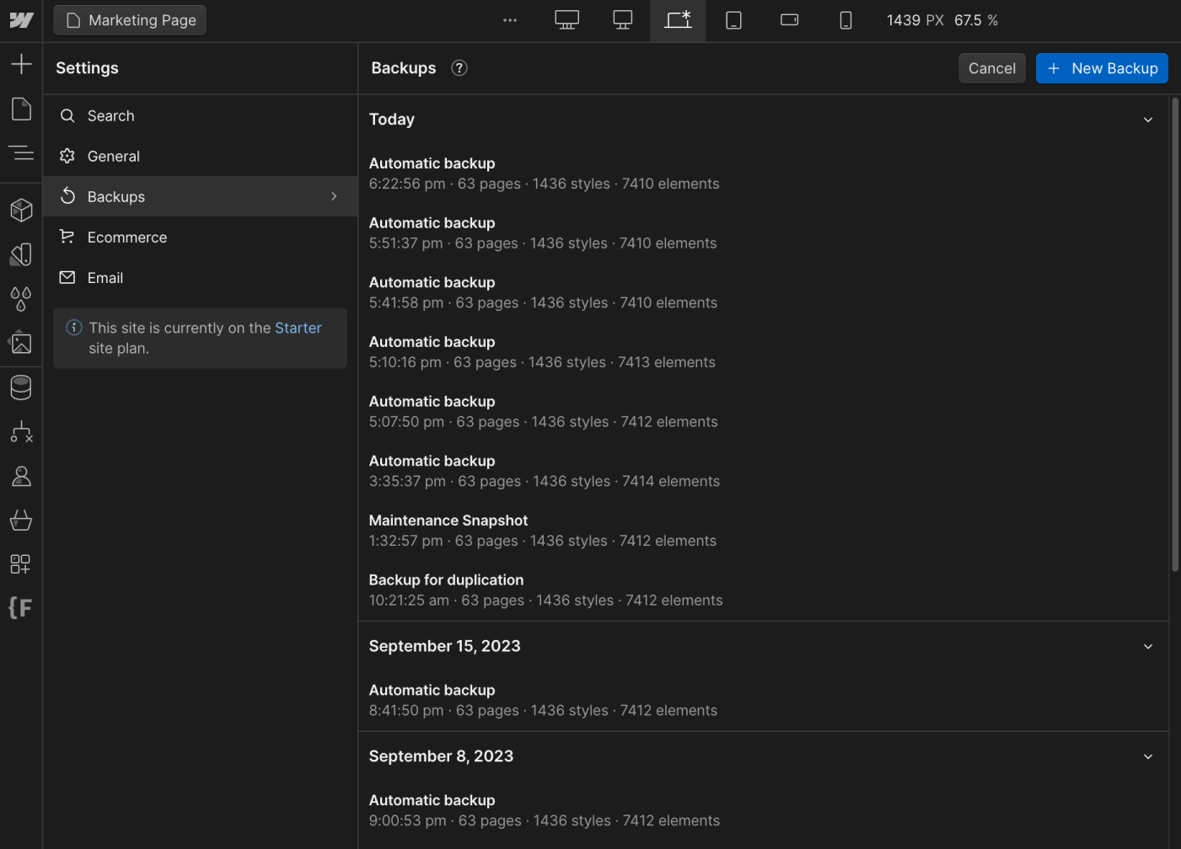Open the Apps panel
Image resolution: width=1181 pixels, height=849 pixels.
[x=20, y=564]
